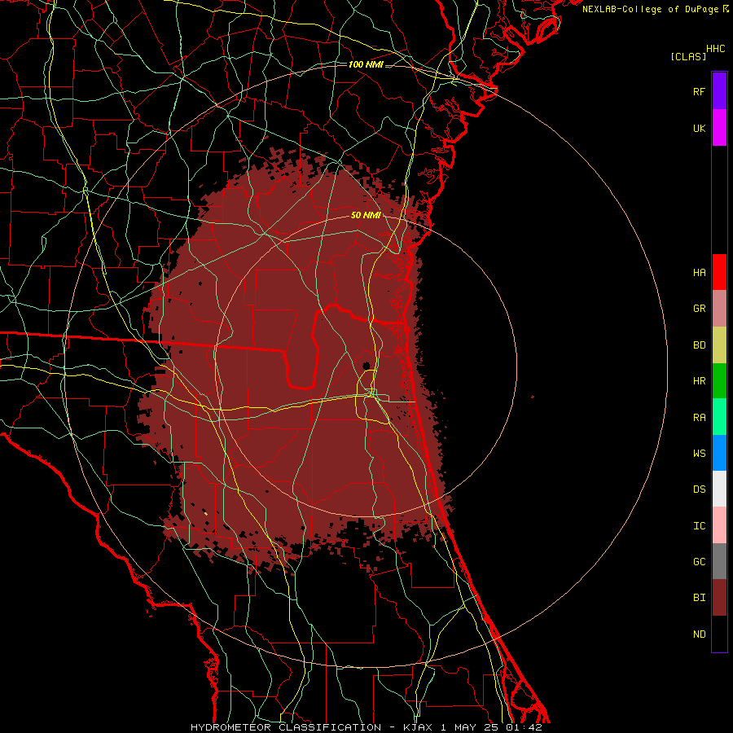Click the UK magenta legend swatch

[x=719, y=128]
